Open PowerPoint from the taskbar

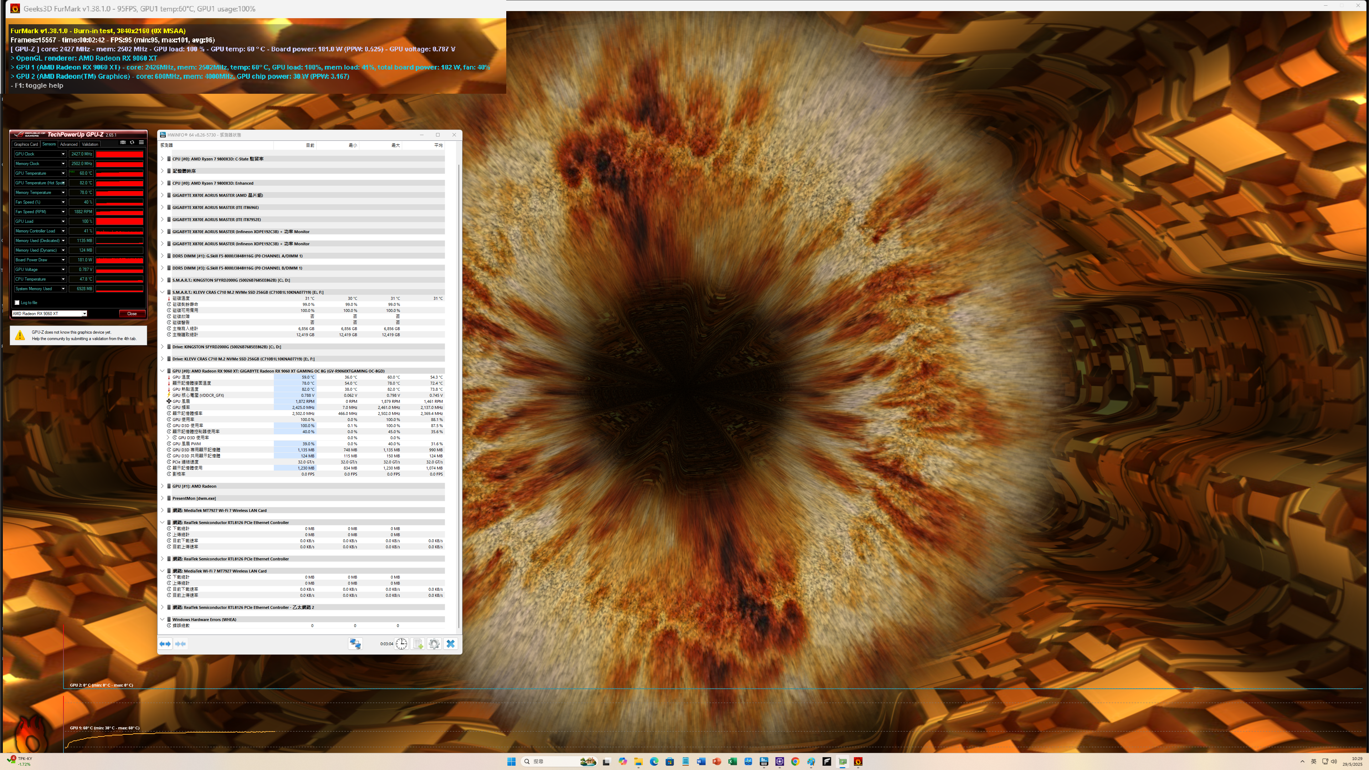click(717, 761)
